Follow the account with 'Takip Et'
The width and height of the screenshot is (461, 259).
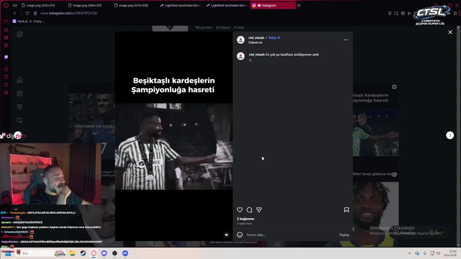click(x=274, y=38)
